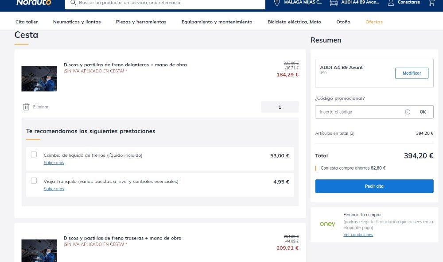This screenshot has width=443, height=262.
Task: Click the Pedir cita button
Action: coord(374,186)
